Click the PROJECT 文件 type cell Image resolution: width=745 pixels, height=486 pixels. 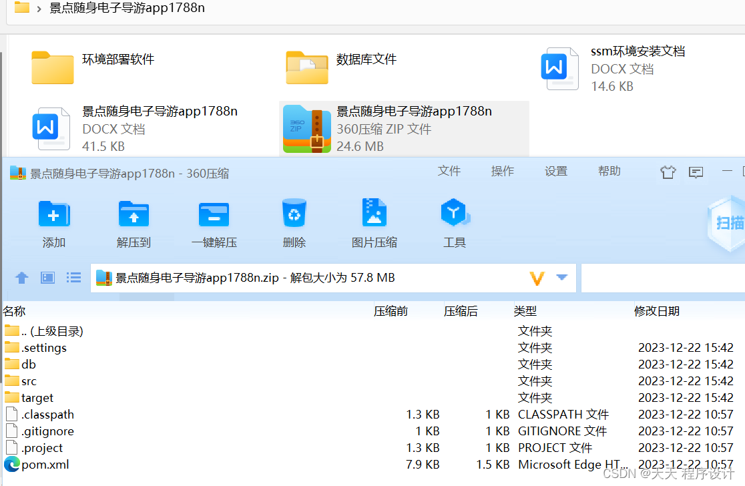[555, 447]
